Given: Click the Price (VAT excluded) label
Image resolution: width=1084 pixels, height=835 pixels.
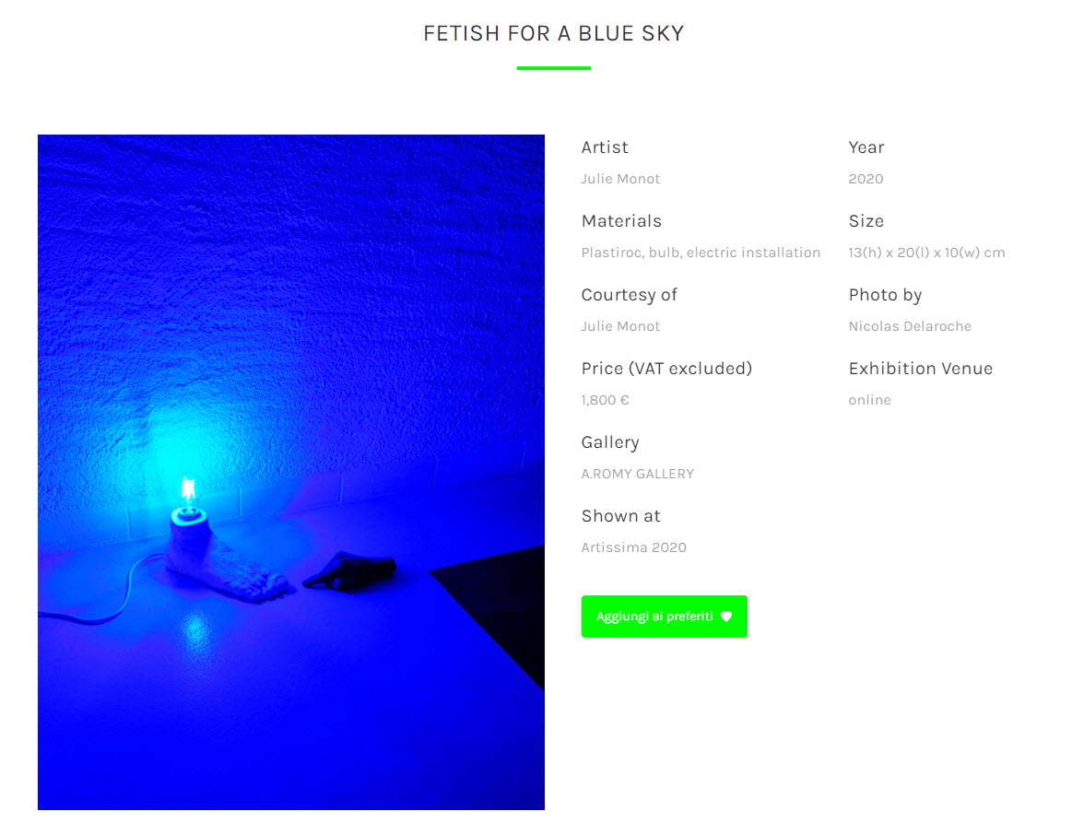Looking at the screenshot, I should tap(666, 369).
